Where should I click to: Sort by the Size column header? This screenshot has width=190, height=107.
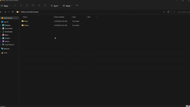(x=89, y=17)
